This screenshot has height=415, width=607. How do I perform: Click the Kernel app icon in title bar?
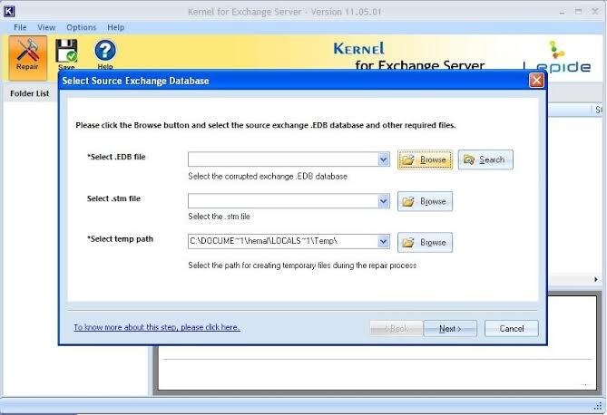click(9, 11)
